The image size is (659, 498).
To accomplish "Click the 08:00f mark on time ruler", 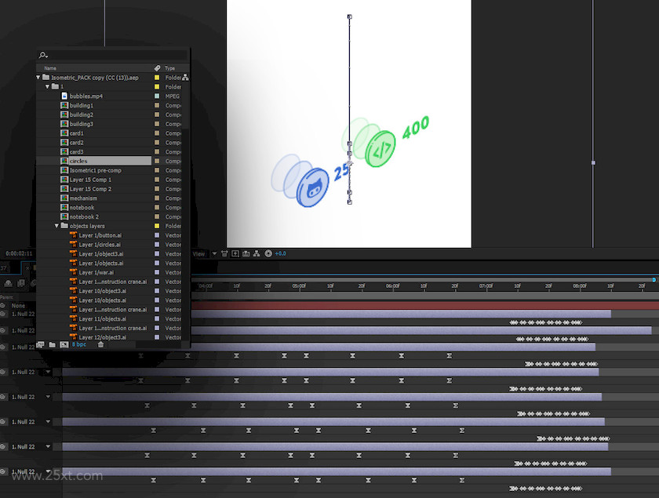I will (x=580, y=285).
